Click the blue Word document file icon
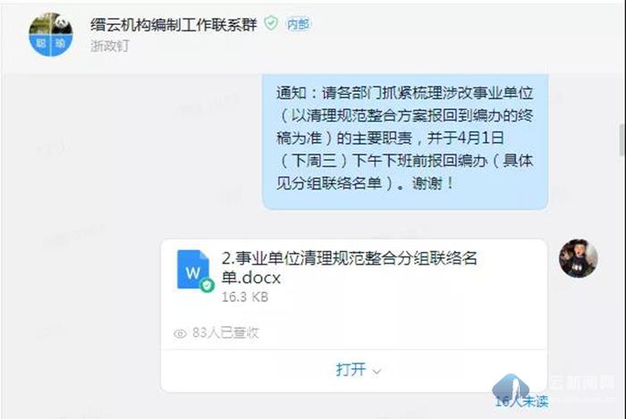The height and width of the screenshot is (419, 626). point(193,270)
